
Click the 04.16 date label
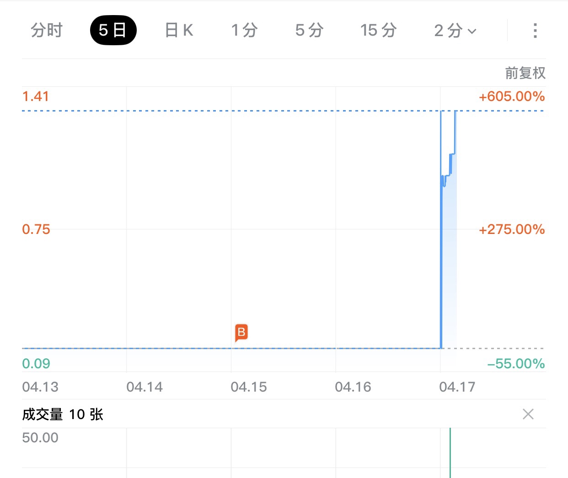tap(353, 387)
